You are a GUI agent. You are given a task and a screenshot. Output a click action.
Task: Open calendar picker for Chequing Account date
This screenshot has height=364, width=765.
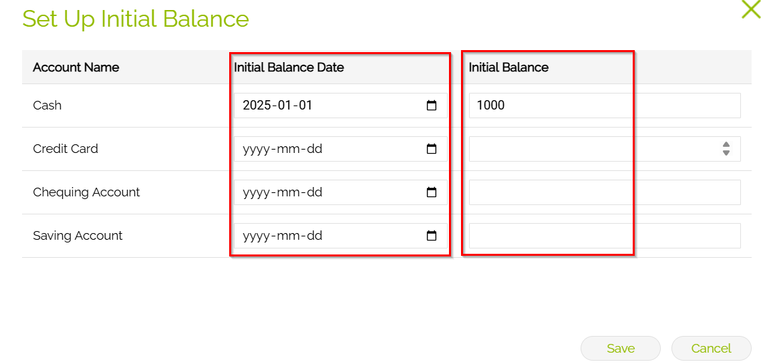point(432,192)
